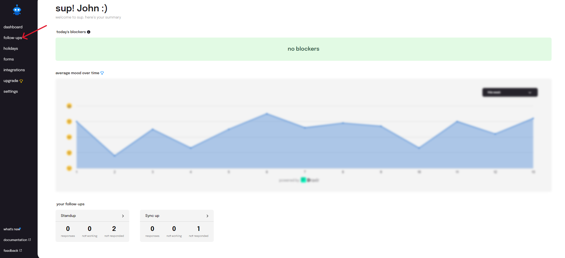
Task: Open the forms section
Action: pos(9,59)
